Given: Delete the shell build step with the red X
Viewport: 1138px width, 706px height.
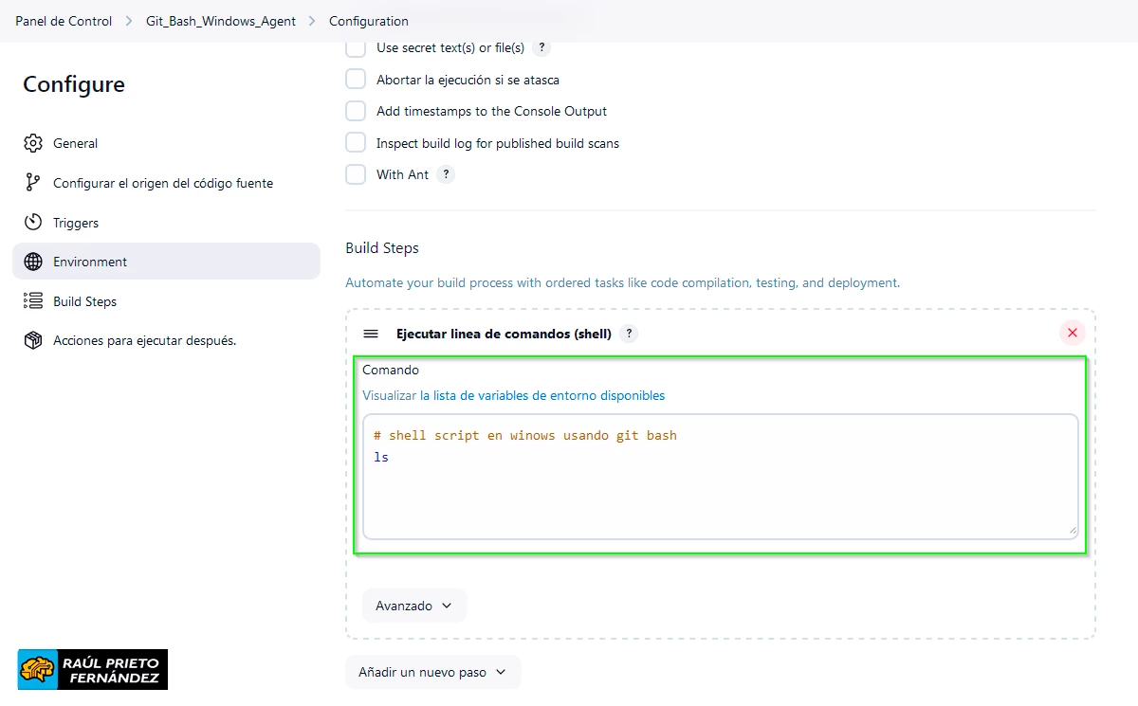Looking at the screenshot, I should pyautogui.click(x=1072, y=333).
